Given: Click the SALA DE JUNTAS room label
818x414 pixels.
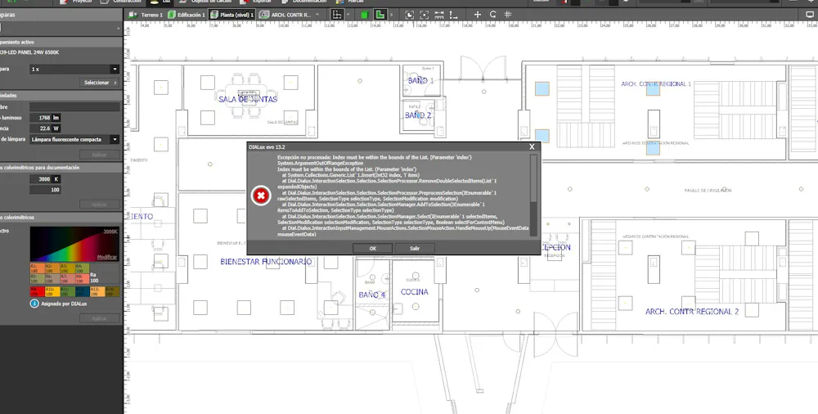Looking at the screenshot, I should [248, 99].
